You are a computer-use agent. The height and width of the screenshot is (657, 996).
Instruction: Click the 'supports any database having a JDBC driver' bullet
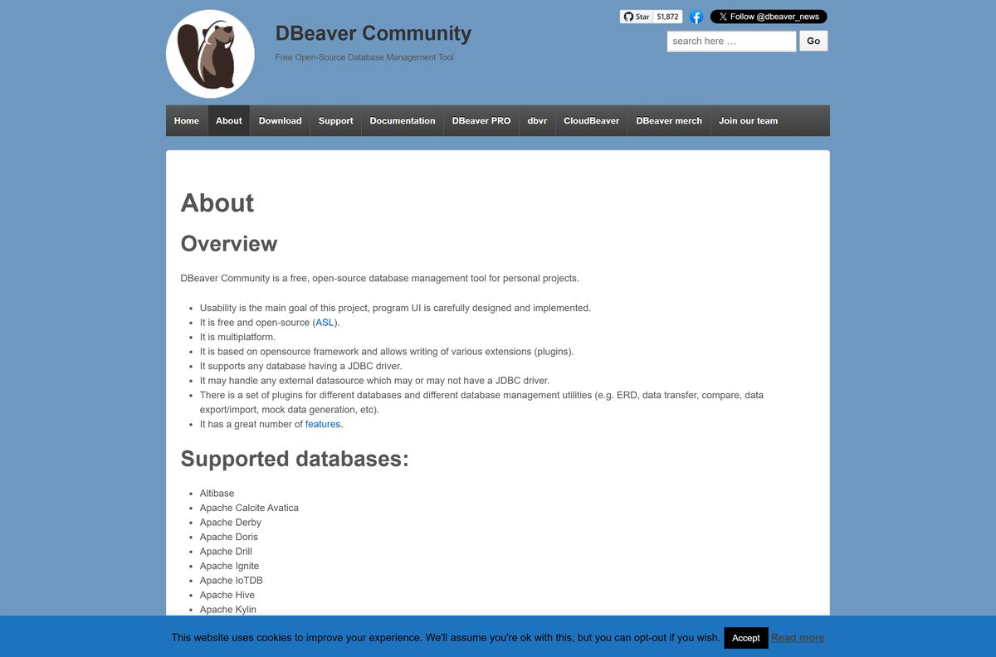click(301, 366)
